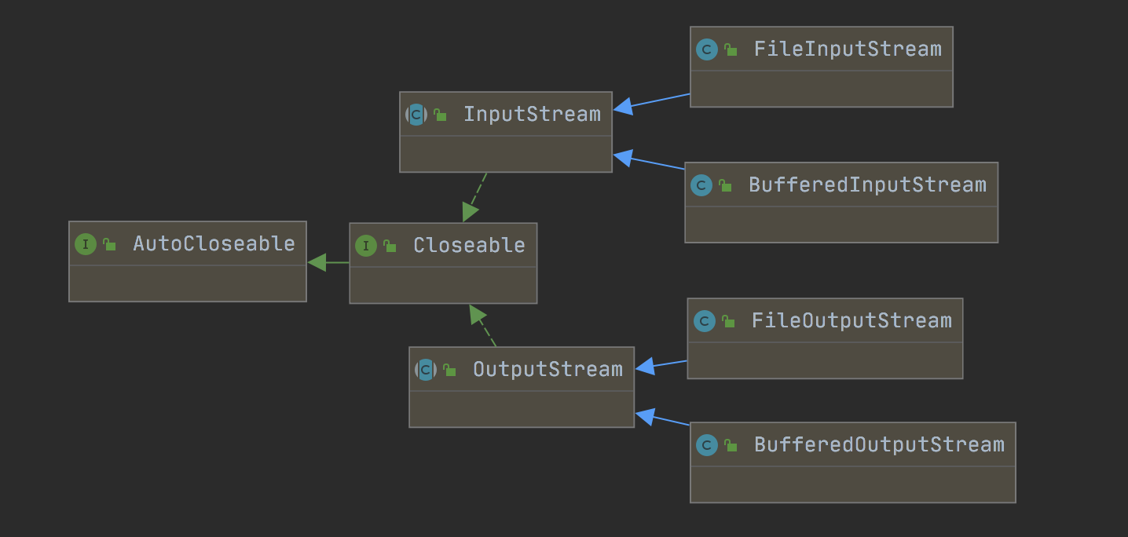The height and width of the screenshot is (537, 1128).
Task: Select the Closeable node label
Action: [x=469, y=245]
